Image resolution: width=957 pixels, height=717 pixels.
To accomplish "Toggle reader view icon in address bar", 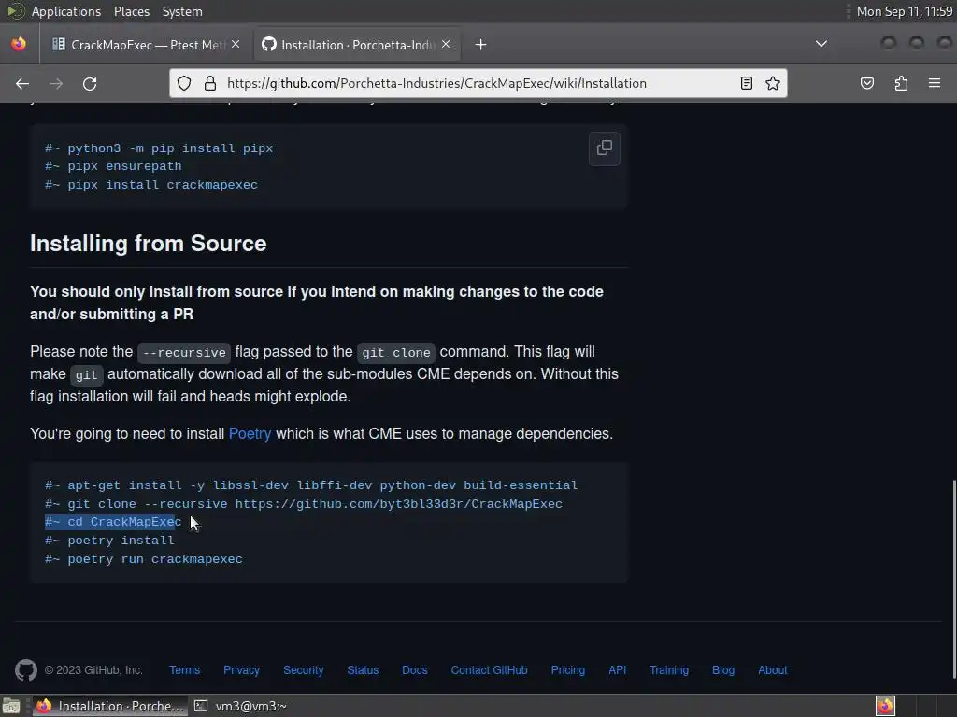I will click(x=746, y=83).
